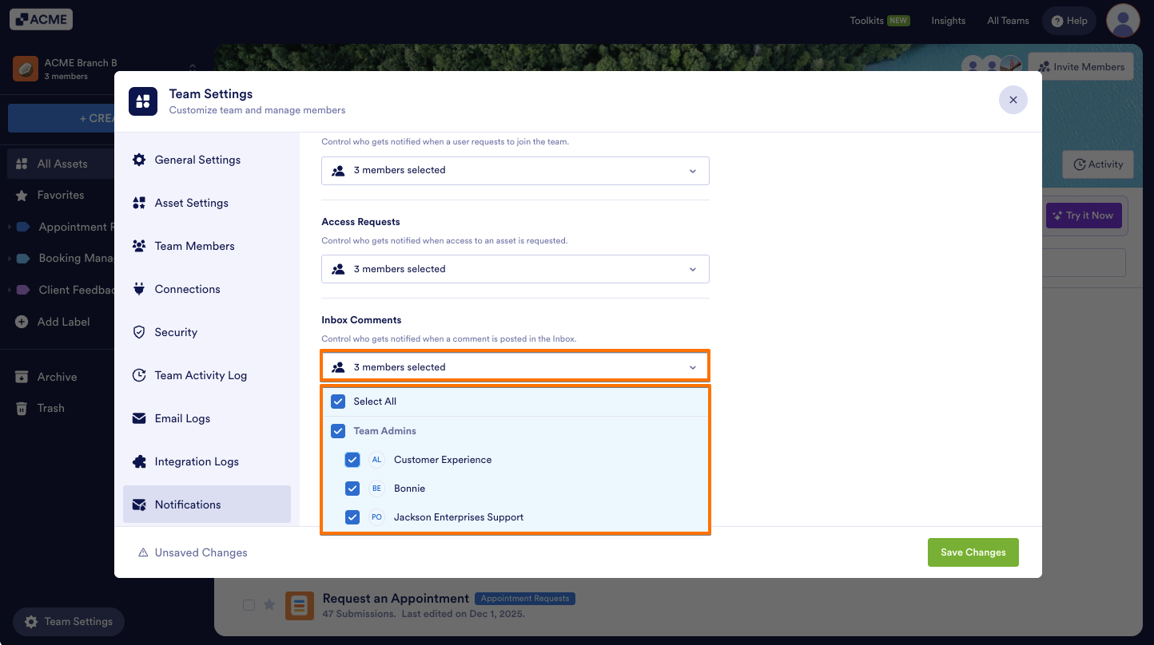
Task: Expand the Appointment label tree arrow
Action: coord(10,228)
